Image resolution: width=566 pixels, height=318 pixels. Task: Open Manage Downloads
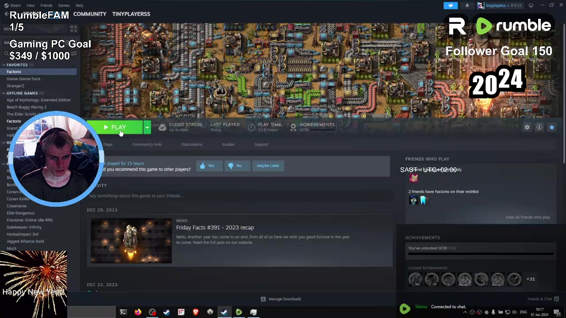pos(281,299)
